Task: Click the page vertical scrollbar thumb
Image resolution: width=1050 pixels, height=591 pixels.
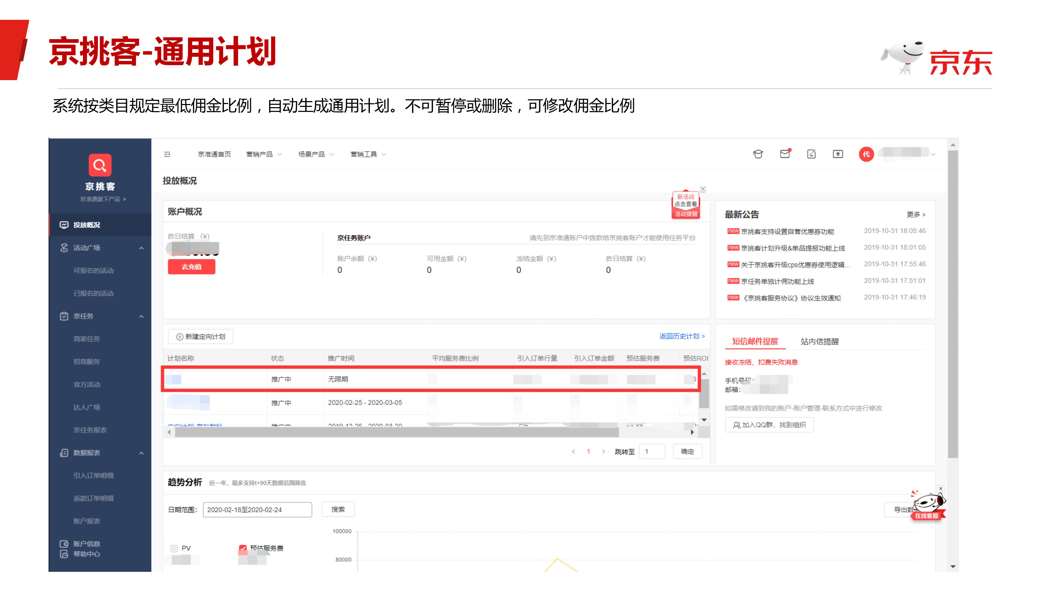Action: 953,304
